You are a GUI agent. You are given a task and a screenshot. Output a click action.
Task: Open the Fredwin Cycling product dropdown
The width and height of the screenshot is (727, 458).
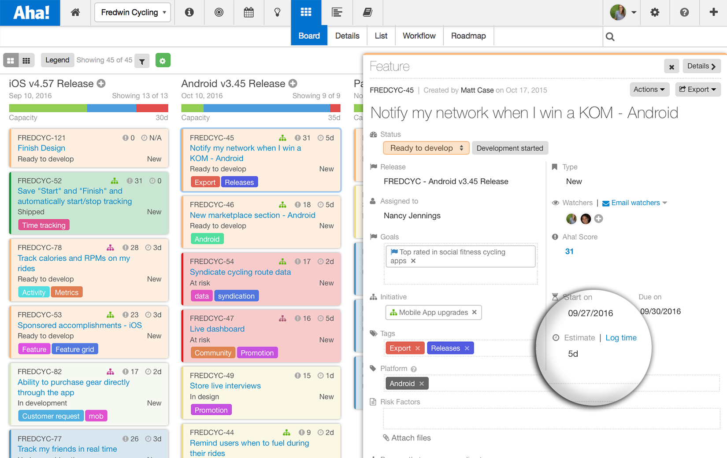[x=133, y=12]
